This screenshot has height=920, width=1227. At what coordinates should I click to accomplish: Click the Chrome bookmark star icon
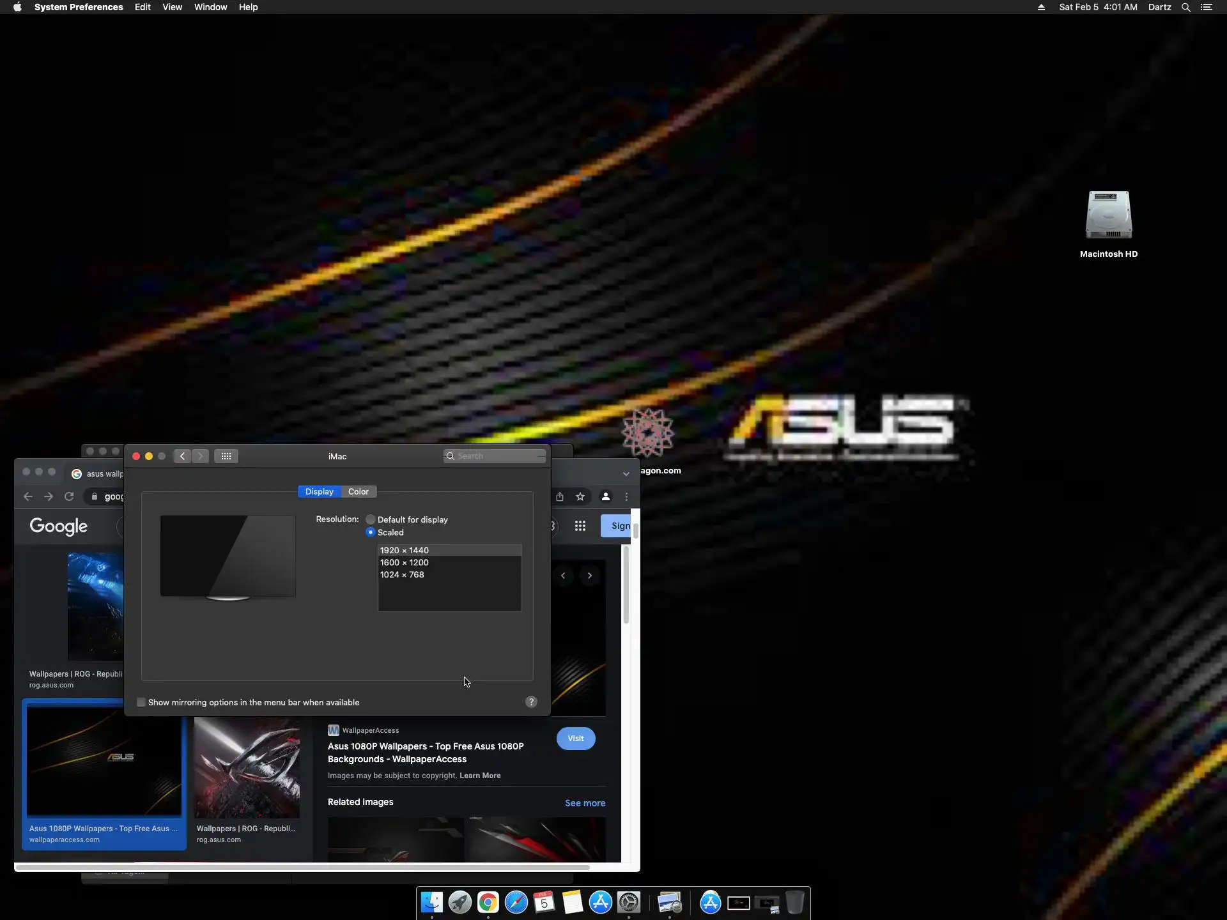[580, 496]
